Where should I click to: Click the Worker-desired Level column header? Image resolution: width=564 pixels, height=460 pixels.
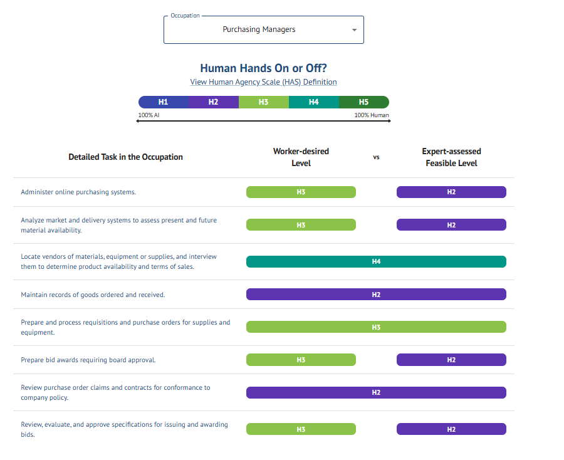pyautogui.click(x=301, y=157)
